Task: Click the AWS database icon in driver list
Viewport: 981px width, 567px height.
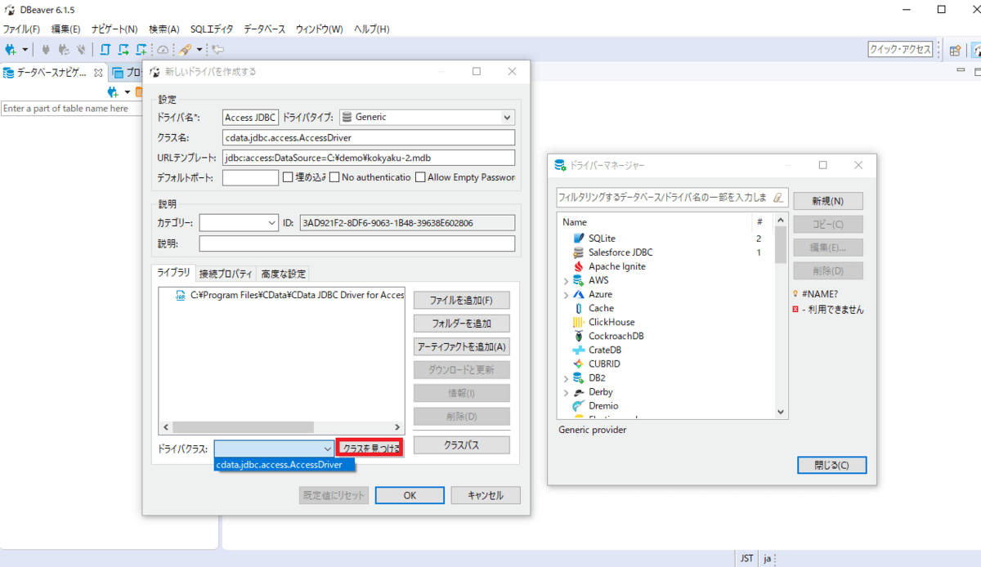Action: point(579,279)
